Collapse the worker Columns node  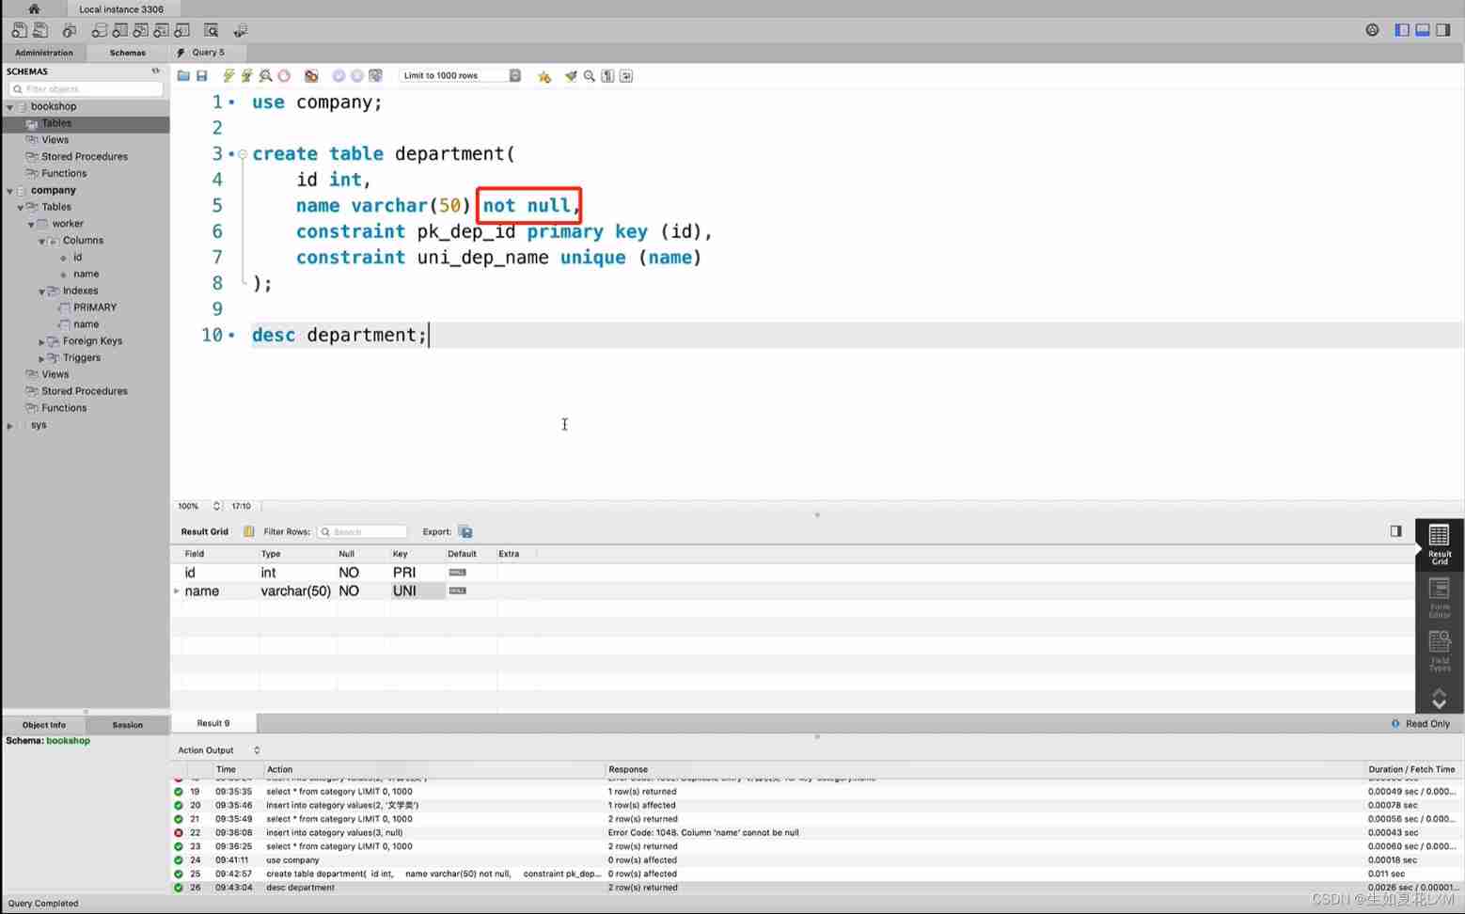pyautogui.click(x=41, y=242)
